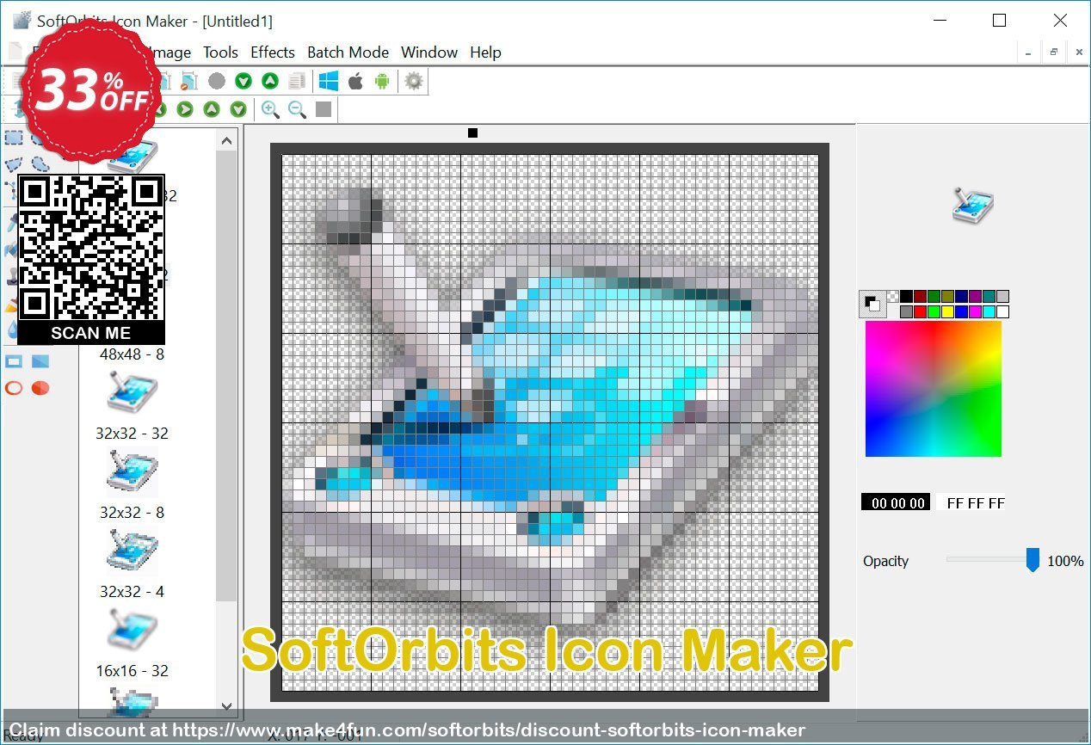This screenshot has width=1091, height=745.
Task: Select the outlined rectangle shape tool
Action: (x=14, y=361)
